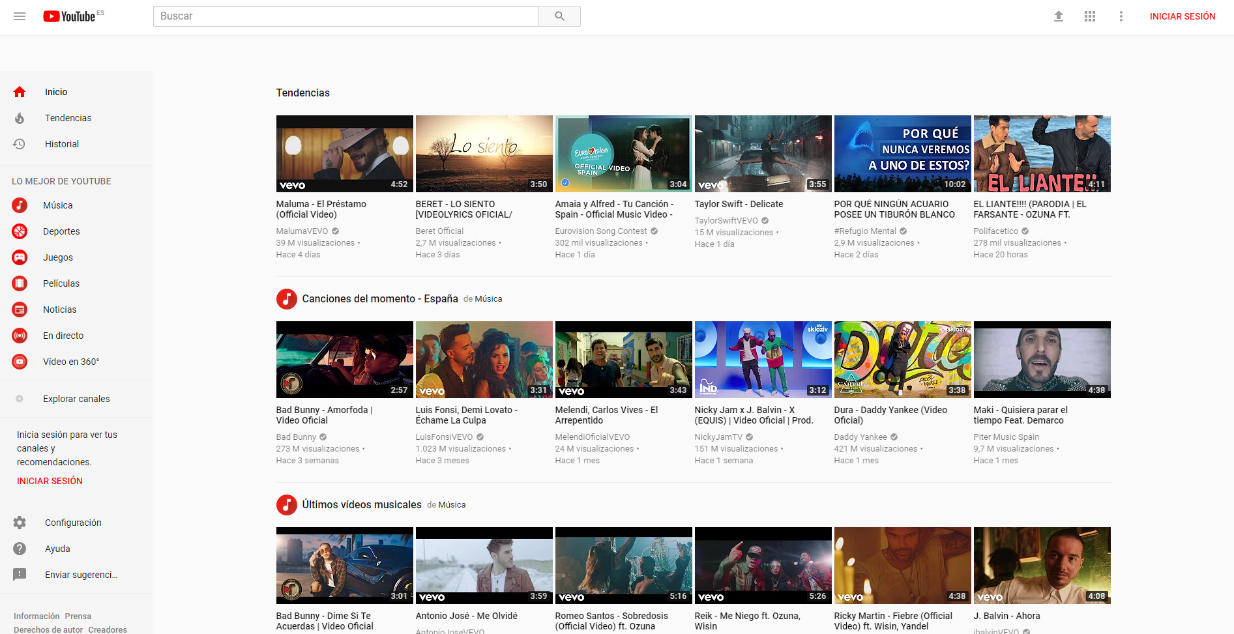Play the Maluma El Préstamo thumbnail
1234x634 pixels.
345,154
